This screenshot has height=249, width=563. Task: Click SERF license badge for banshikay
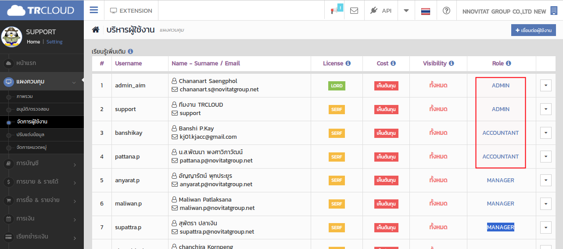[x=337, y=133]
